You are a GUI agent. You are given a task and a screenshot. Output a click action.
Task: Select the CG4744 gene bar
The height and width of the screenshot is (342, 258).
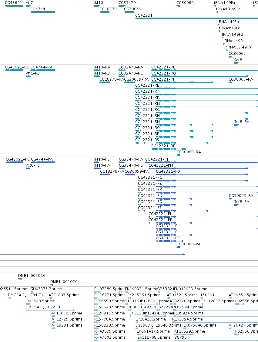coord(42,12)
